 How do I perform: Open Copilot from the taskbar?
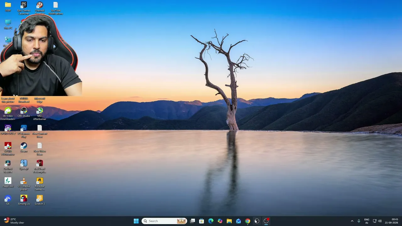pos(220,221)
